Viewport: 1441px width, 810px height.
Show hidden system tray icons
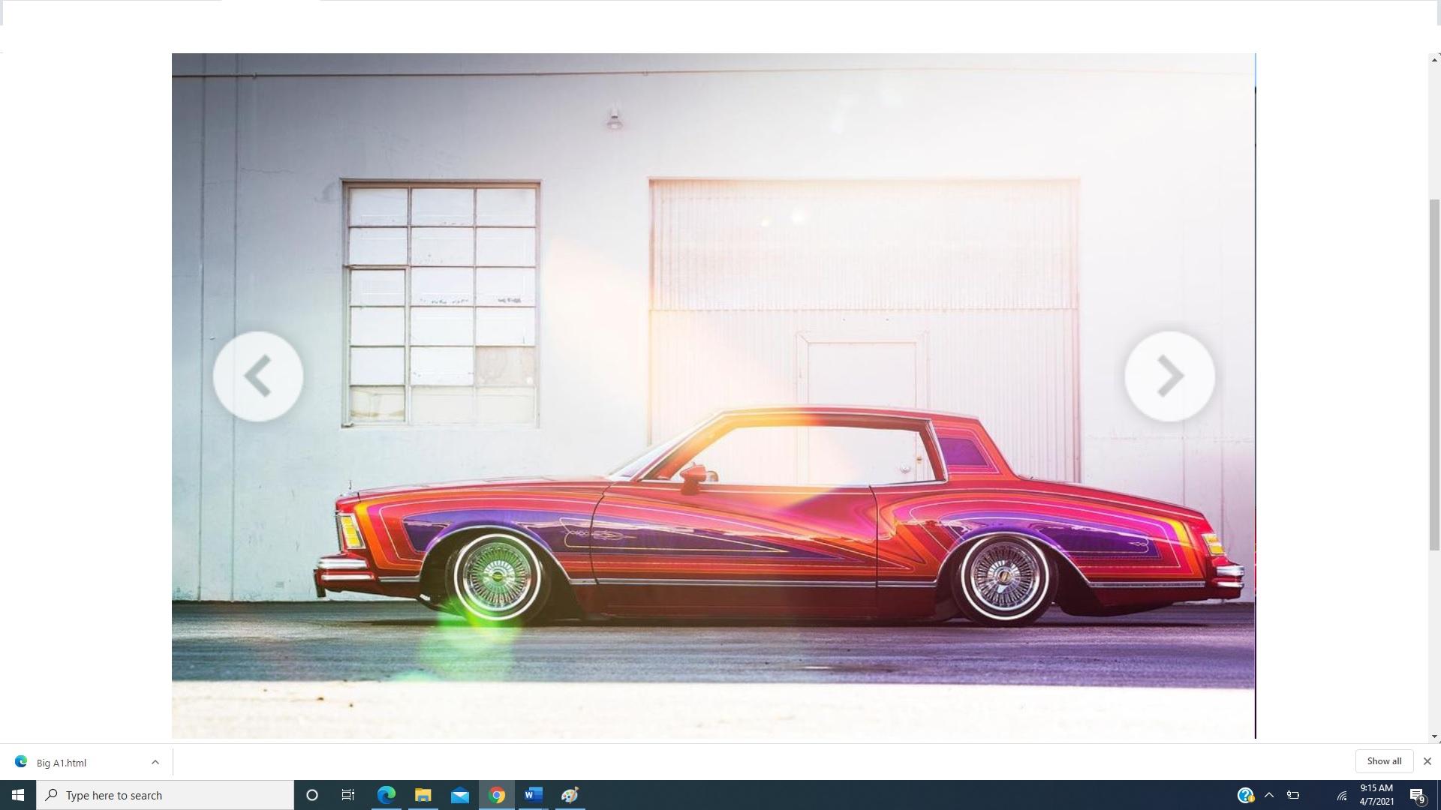pos(1269,795)
